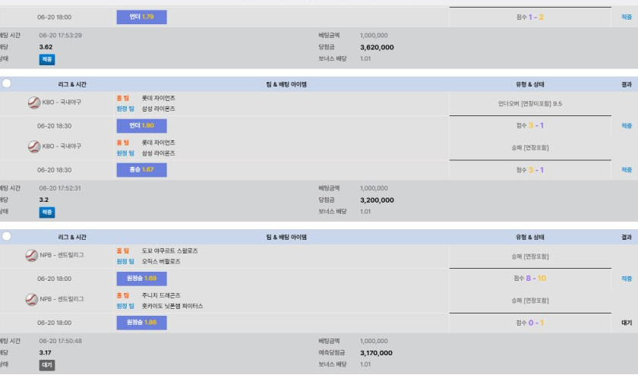The height and width of the screenshot is (378, 638).
Task: Click 대기 result for the 원정승 1.86 row
Action: point(626,323)
